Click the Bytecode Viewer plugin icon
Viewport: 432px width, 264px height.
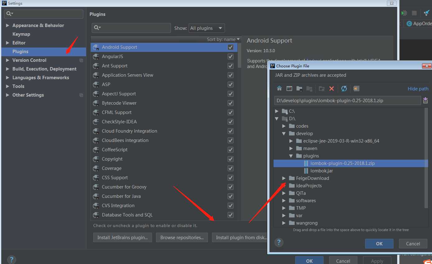96,103
